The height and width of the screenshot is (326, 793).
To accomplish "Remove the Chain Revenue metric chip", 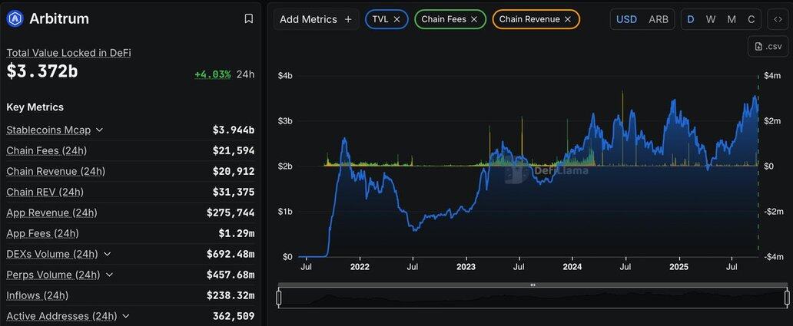I will coord(568,19).
